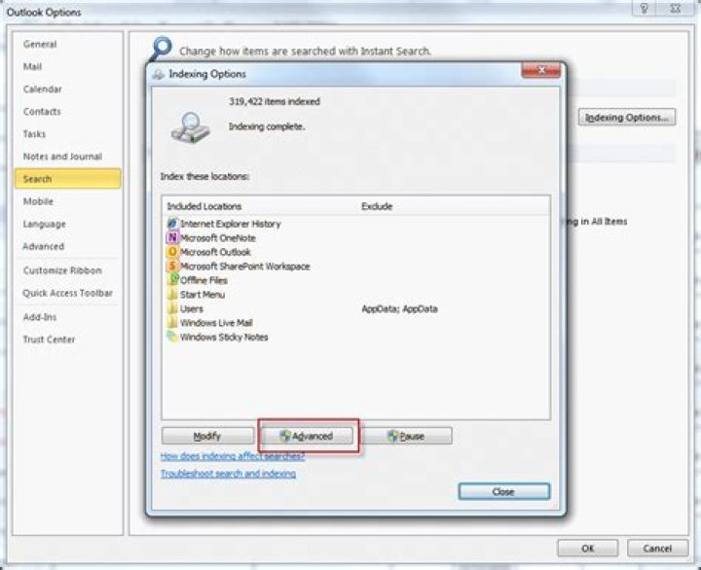Image resolution: width=701 pixels, height=570 pixels.
Task: Click the Internet Explorer History icon
Action: 172,224
